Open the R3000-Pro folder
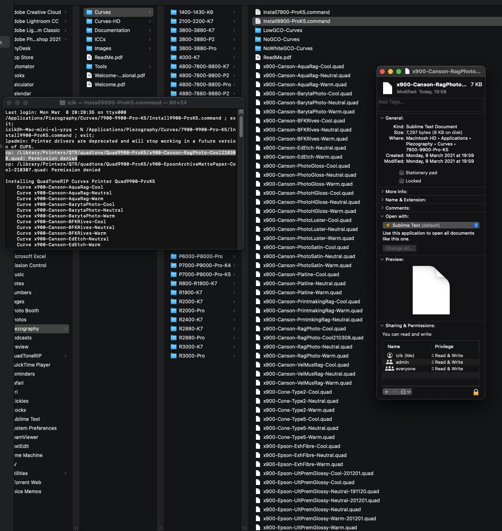 pos(192,356)
